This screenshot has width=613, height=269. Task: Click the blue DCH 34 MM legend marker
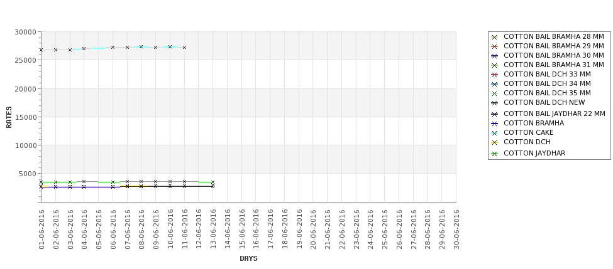[495, 84]
